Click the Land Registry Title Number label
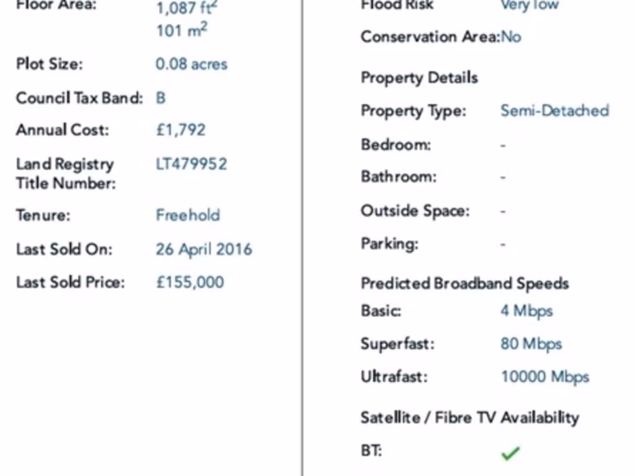The width and height of the screenshot is (635, 476). (x=65, y=174)
